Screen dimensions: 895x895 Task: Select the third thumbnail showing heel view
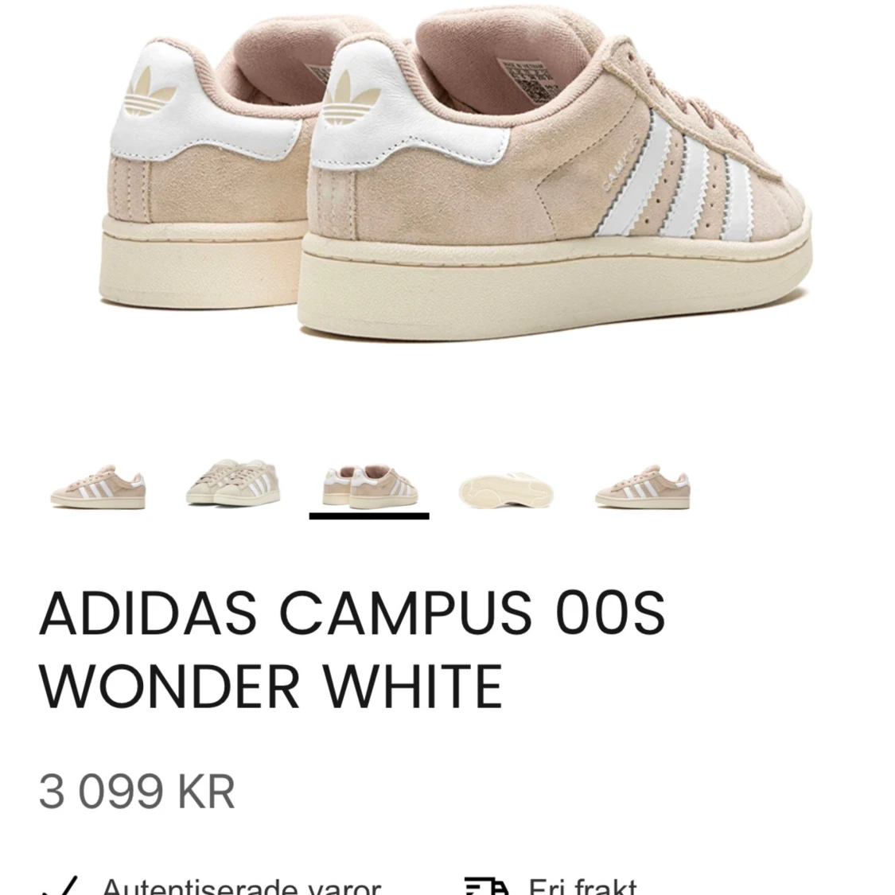coord(369,487)
